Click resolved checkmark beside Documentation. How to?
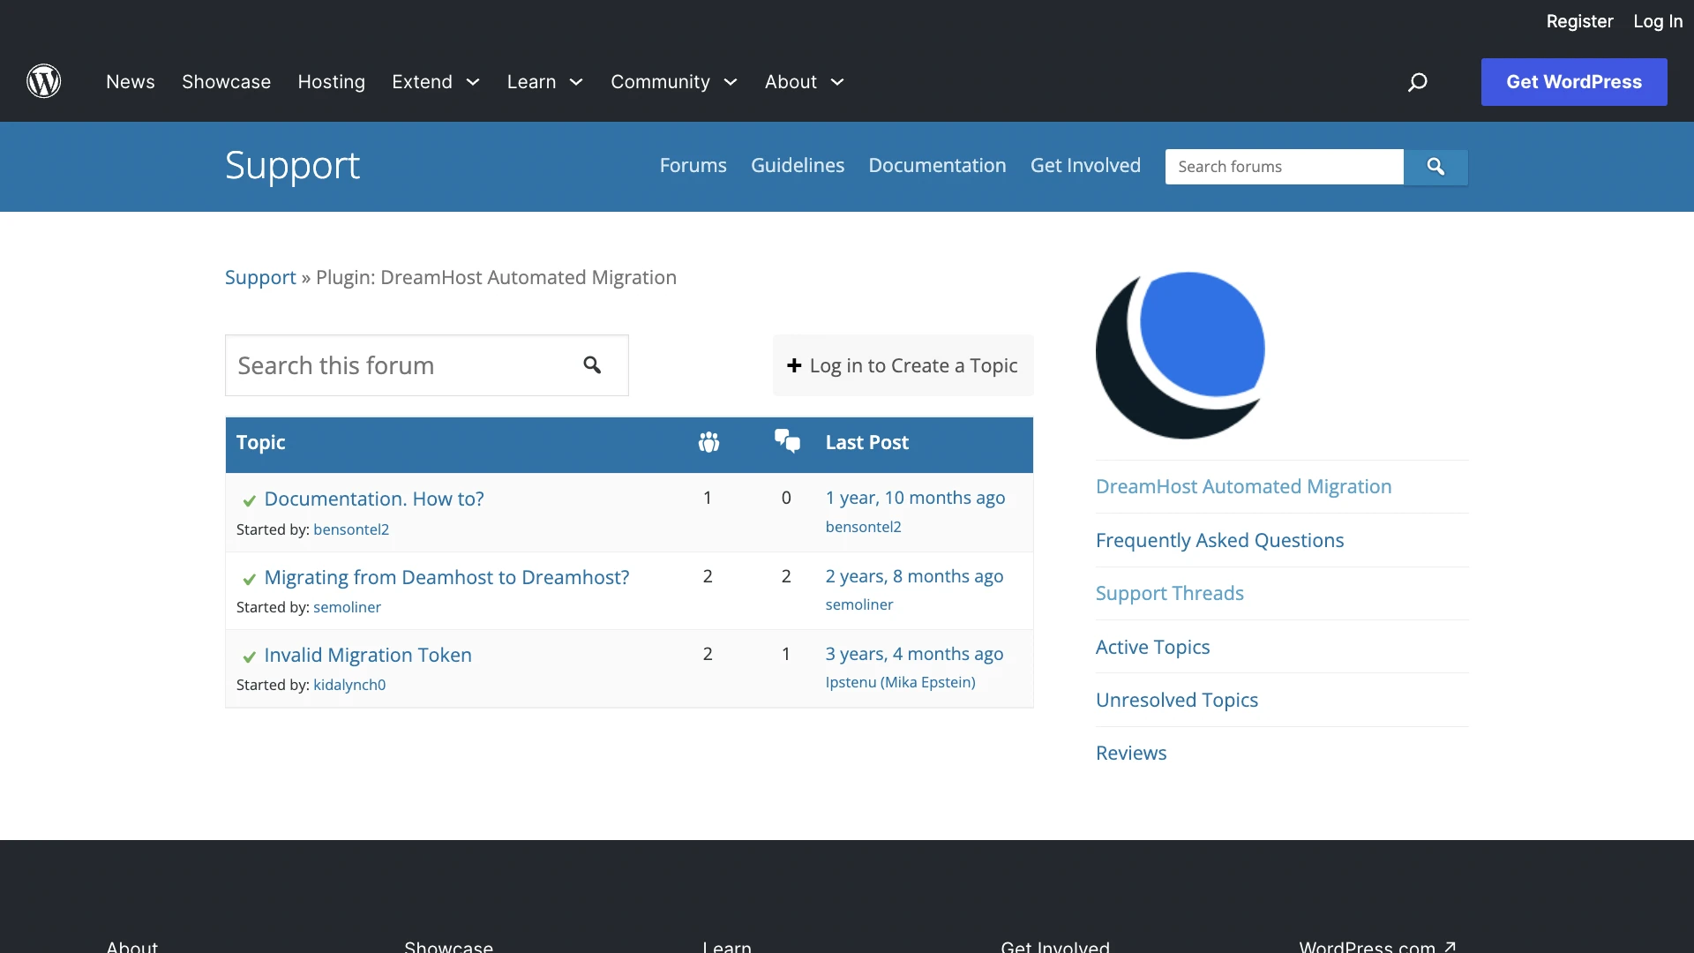 pyautogui.click(x=250, y=500)
